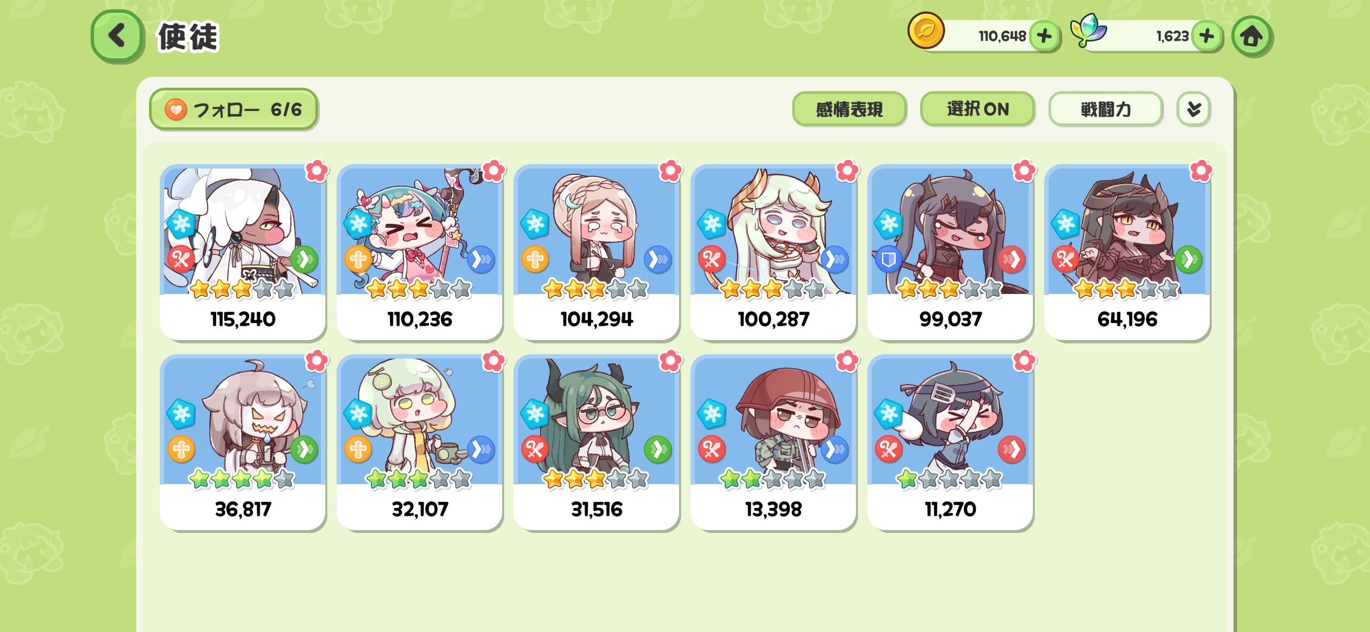Viewport: 1370px width, 632px height.
Task: Tap the gold coin currency icon
Action: point(926,31)
